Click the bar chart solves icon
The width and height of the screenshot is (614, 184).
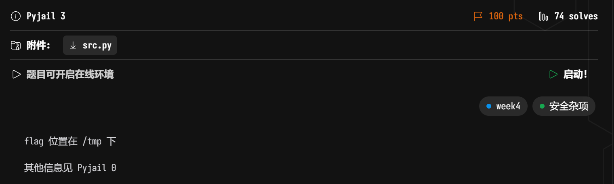click(543, 16)
